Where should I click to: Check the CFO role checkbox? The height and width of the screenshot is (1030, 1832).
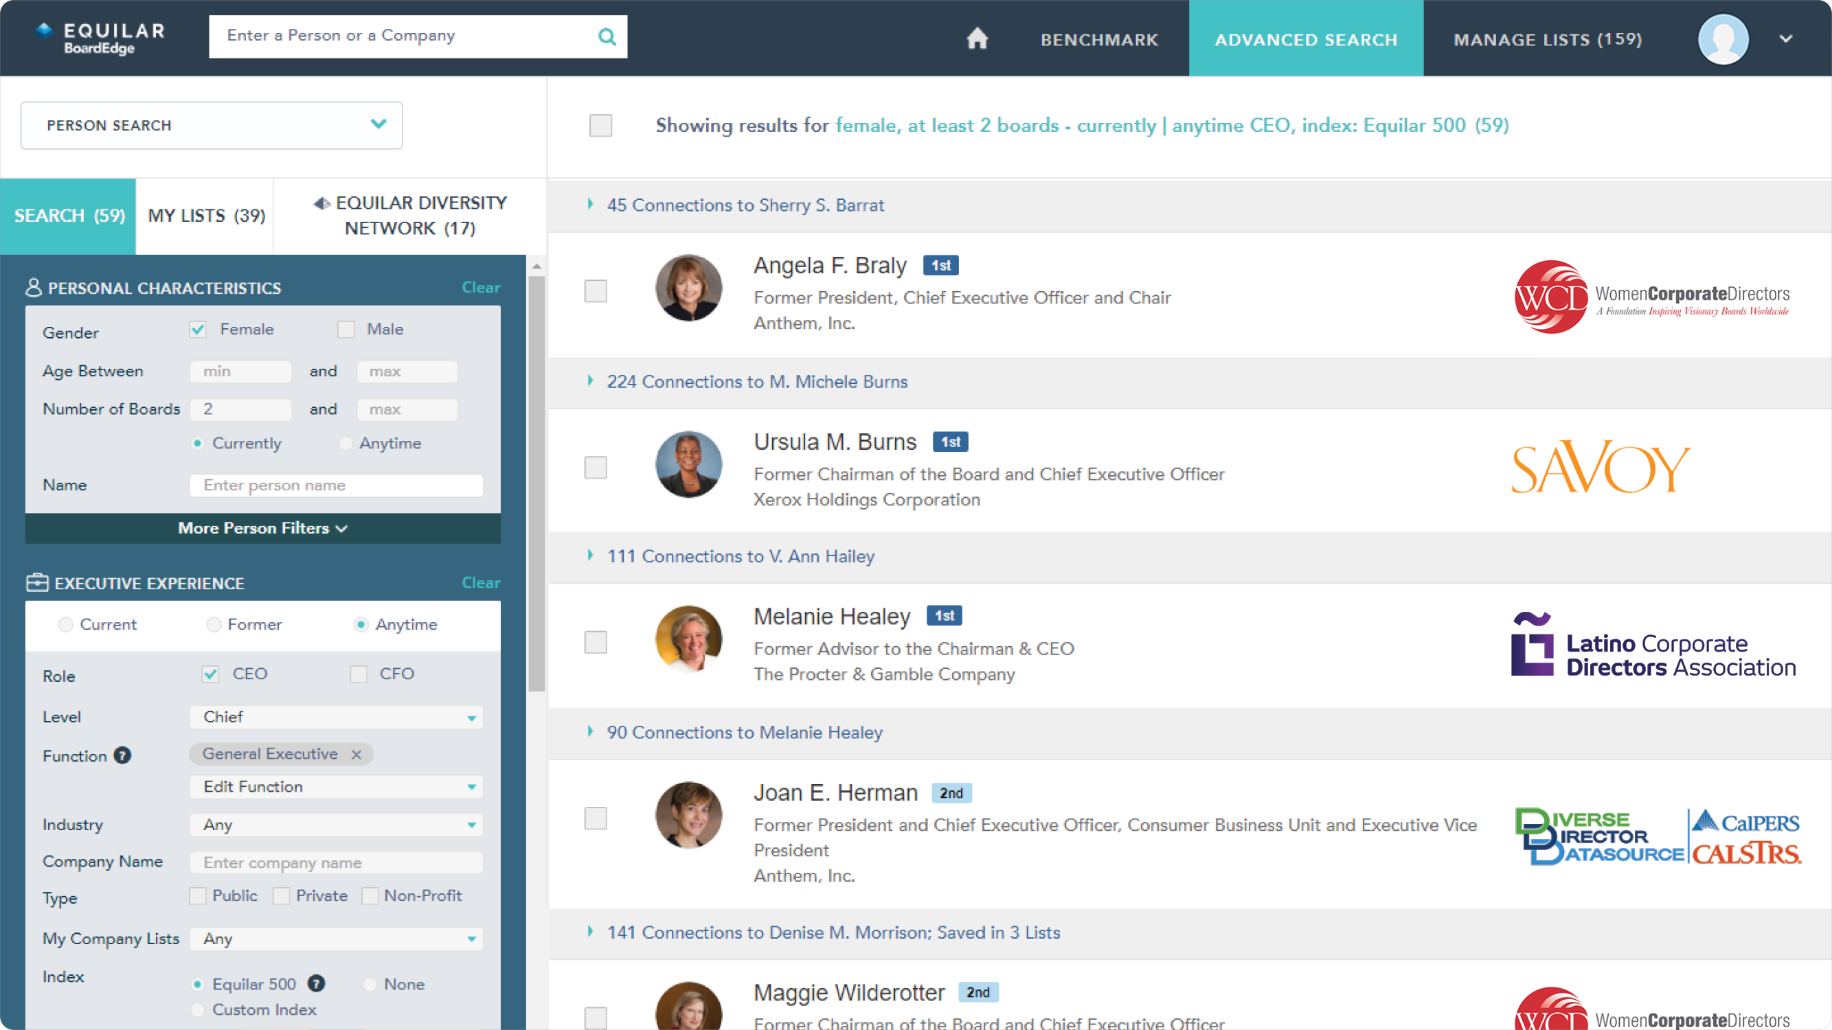click(359, 674)
